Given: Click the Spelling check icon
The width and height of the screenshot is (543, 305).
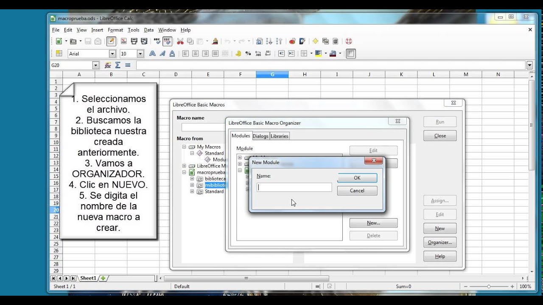Looking at the screenshot, I should tap(157, 41).
